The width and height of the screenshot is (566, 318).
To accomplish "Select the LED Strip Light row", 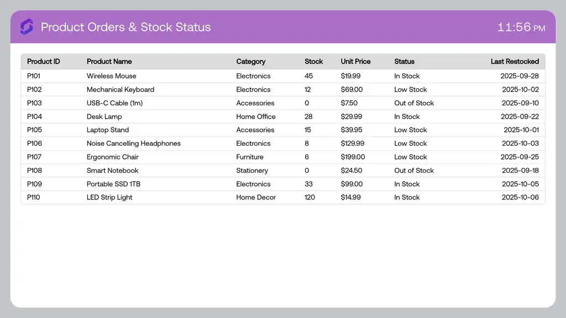I will coord(109,197).
